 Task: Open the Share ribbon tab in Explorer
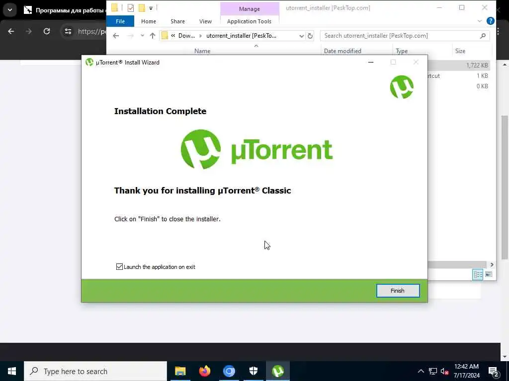point(177,21)
